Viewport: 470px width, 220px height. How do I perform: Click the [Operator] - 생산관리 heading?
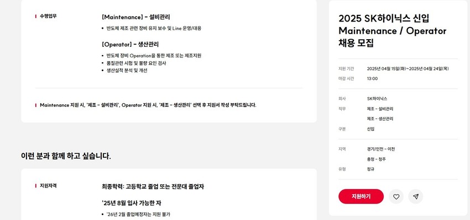pyautogui.click(x=130, y=44)
